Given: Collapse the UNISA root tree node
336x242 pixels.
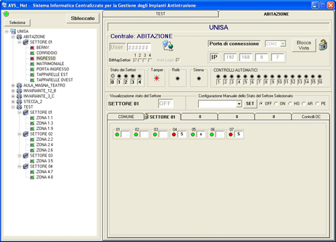Looking at the screenshot, I should [x=7, y=32].
